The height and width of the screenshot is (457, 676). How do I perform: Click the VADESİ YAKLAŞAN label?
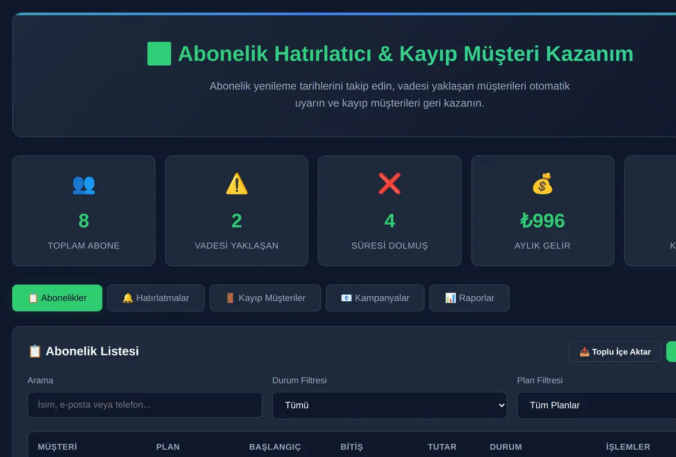(237, 246)
